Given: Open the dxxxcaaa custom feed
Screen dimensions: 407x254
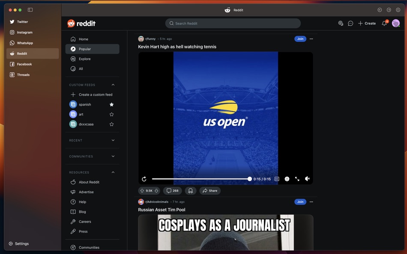Looking at the screenshot, I should click(86, 124).
